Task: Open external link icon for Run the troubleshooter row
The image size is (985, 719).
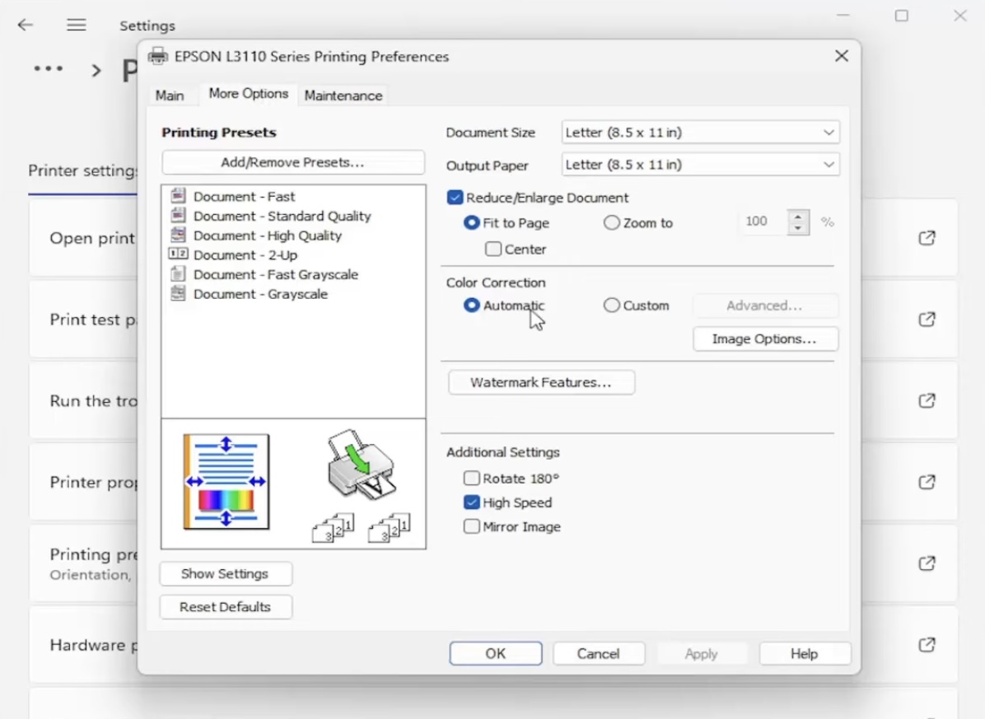Action: 927,400
